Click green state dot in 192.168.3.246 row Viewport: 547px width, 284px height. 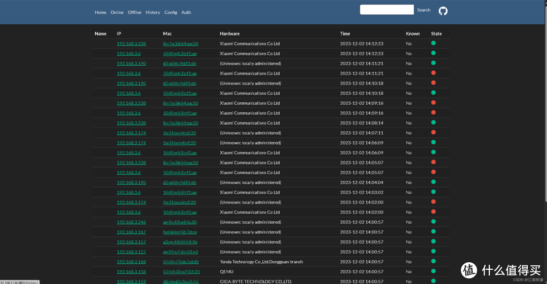coord(433,222)
